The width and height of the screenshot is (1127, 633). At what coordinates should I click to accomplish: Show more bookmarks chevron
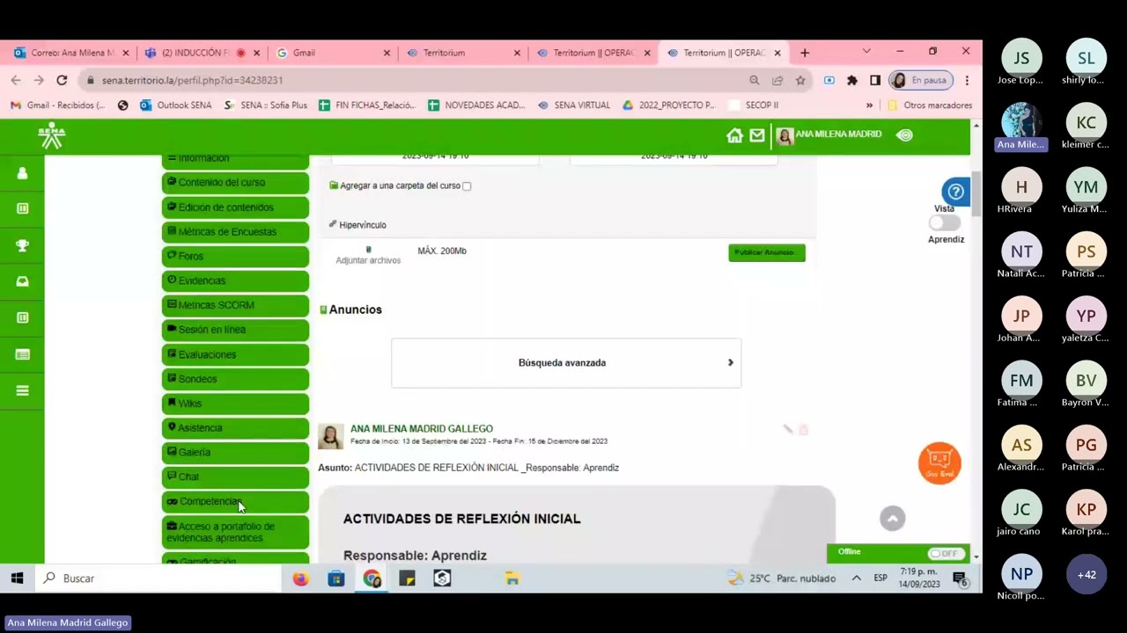click(x=869, y=105)
